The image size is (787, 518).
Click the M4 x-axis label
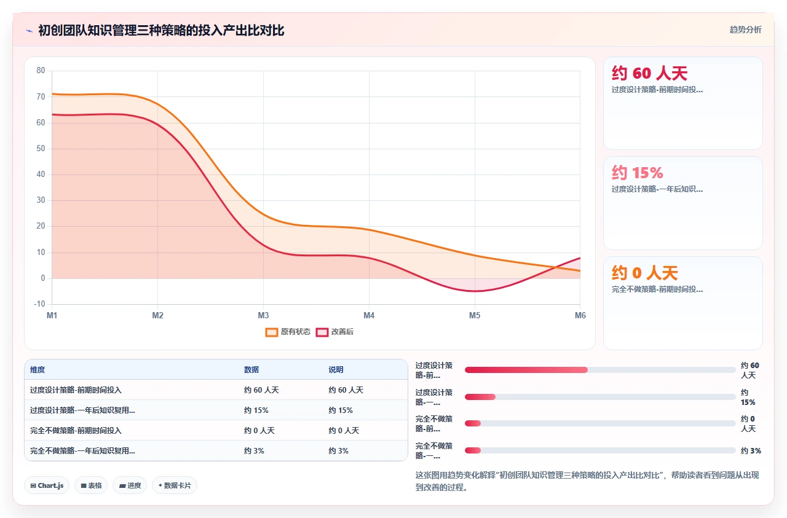369,315
